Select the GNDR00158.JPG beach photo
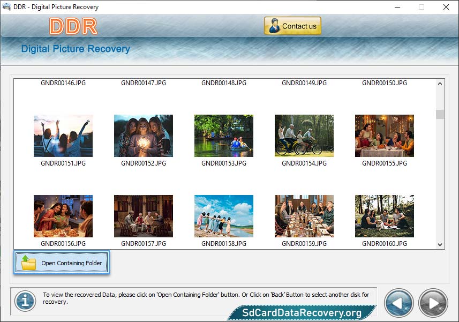Viewport: 459px width, 322px height. [224, 216]
